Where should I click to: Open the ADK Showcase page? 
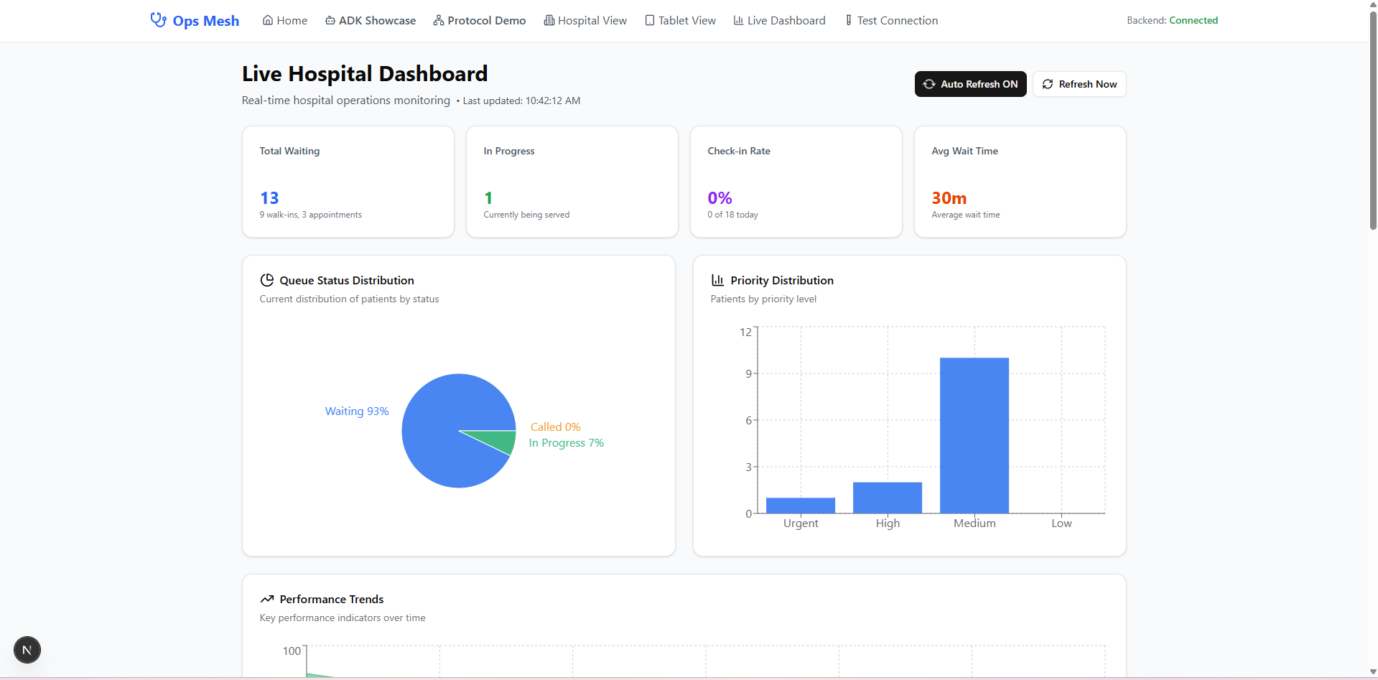coord(371,20)
